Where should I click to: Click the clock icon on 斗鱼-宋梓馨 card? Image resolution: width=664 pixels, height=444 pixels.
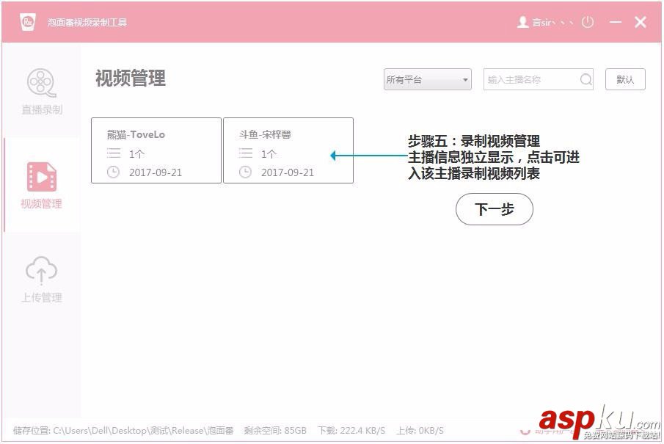(247, 172)
